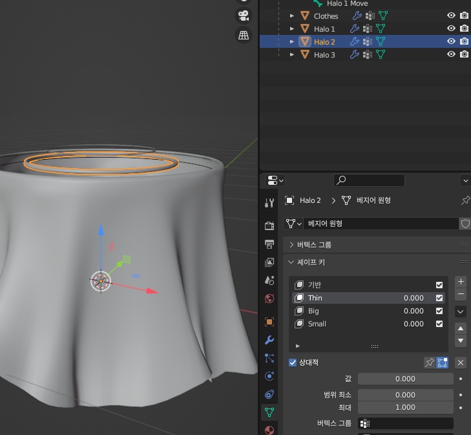Open Scene properties tab

(269, 281)
